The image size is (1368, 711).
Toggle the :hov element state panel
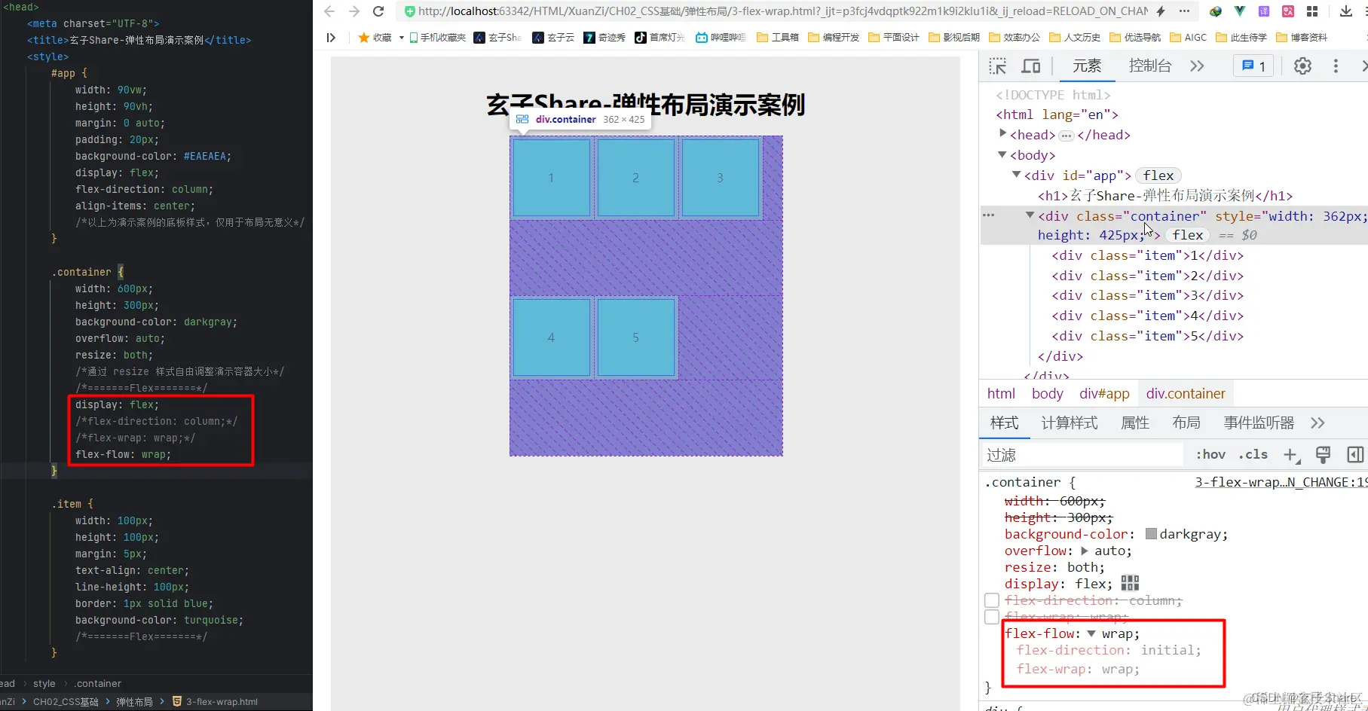click(1210, 454)
